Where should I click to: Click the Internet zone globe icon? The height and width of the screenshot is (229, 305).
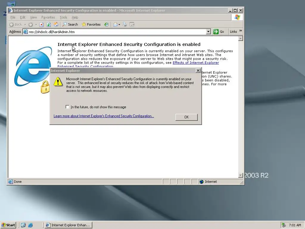pos(201,182)
